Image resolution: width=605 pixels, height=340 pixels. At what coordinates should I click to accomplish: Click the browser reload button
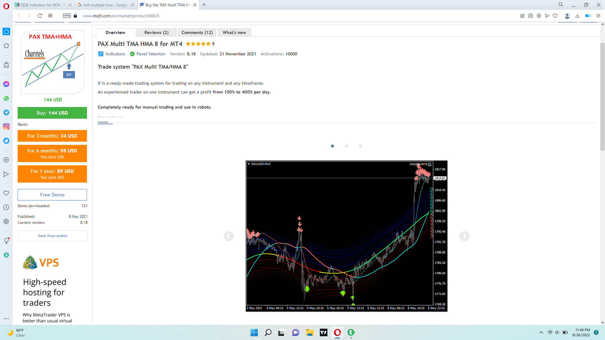tap(40, 16)
